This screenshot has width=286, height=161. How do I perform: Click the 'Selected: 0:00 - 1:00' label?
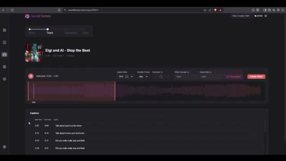tap(47, 76)
